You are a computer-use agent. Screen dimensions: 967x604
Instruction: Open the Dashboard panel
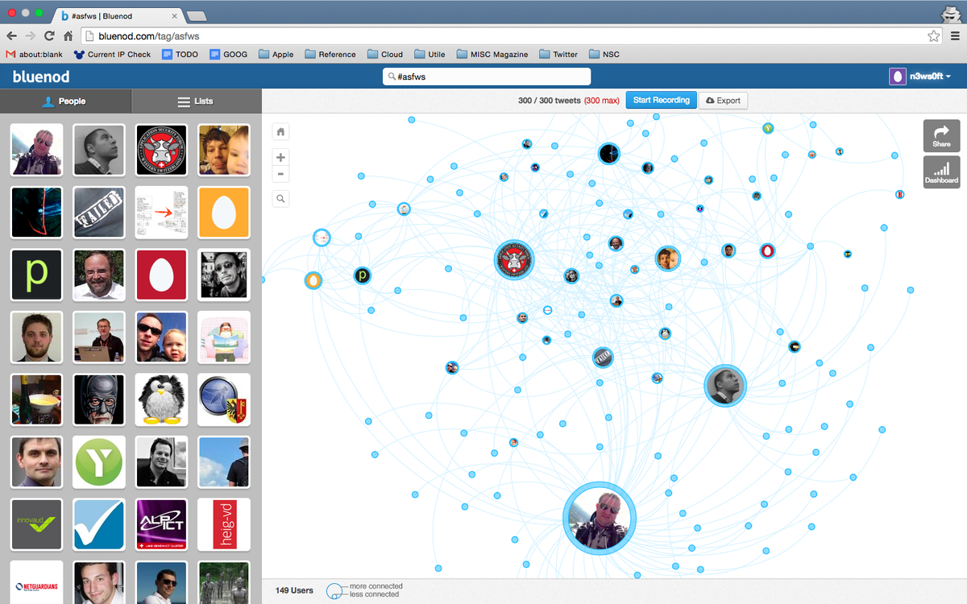[x=941, y=172]
